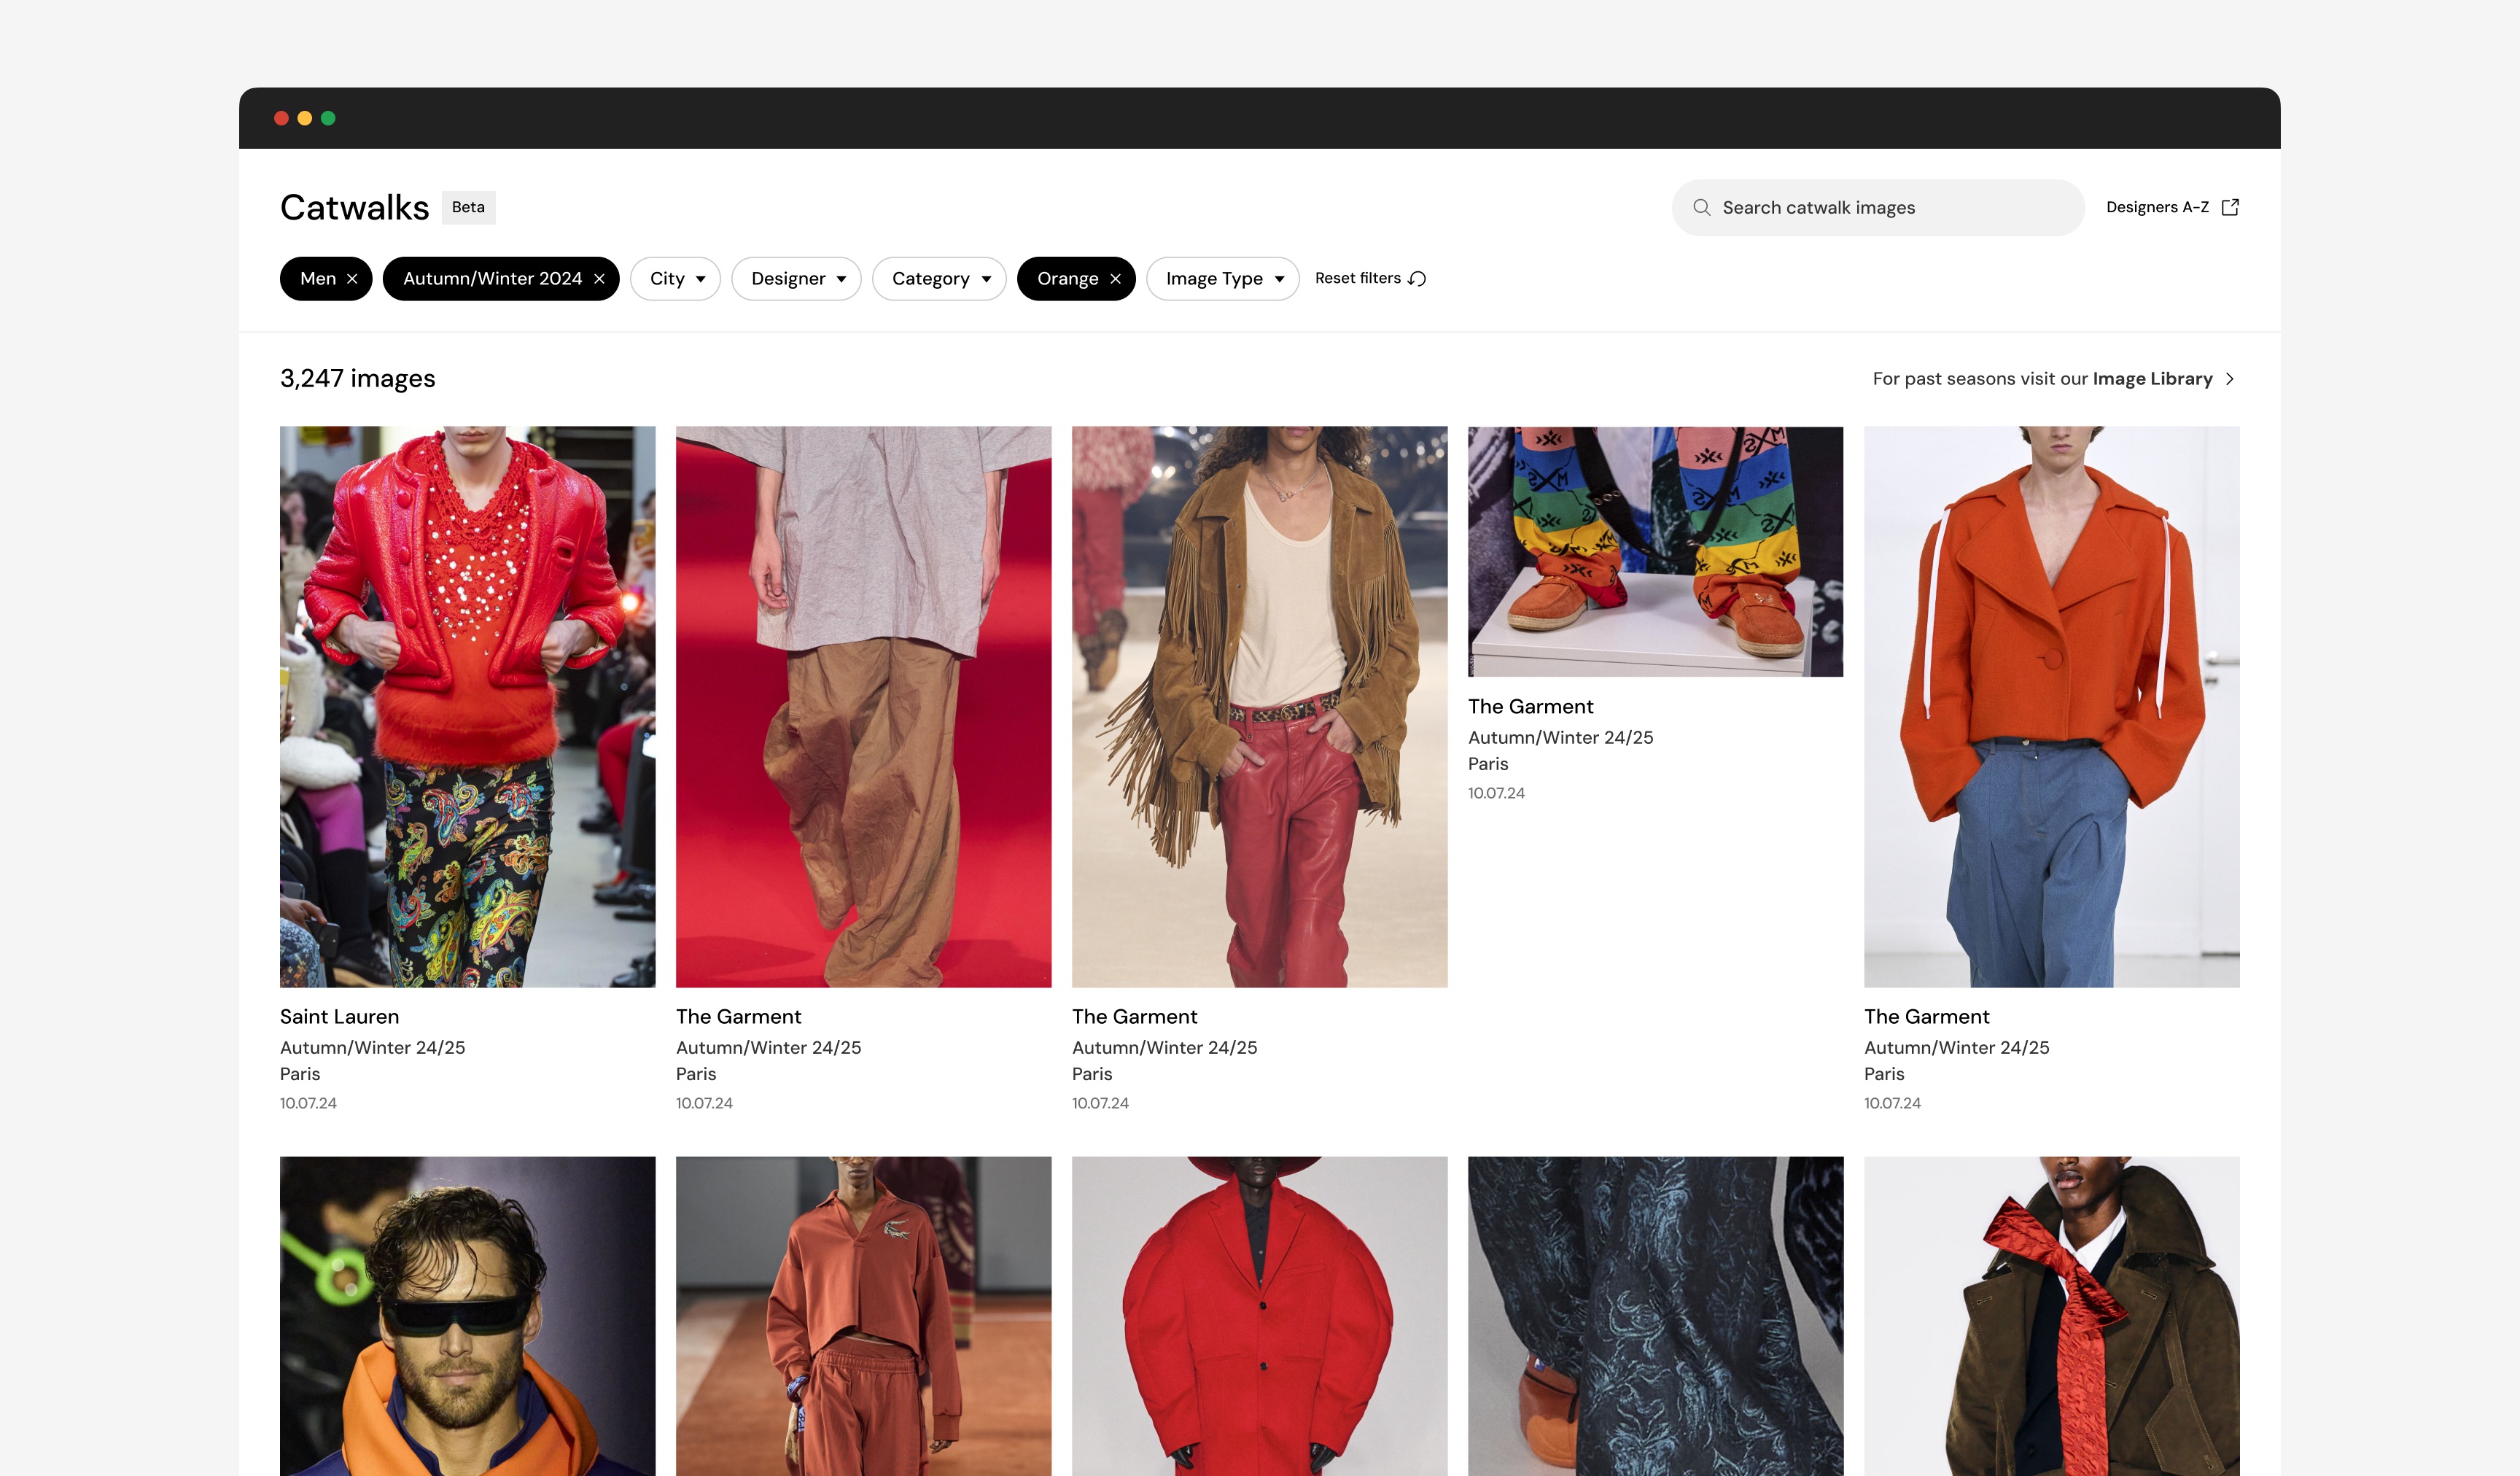2520x1476 pixels.
Task: Open the sunglasses portrait thumbnail
Action: point(467,1316)
